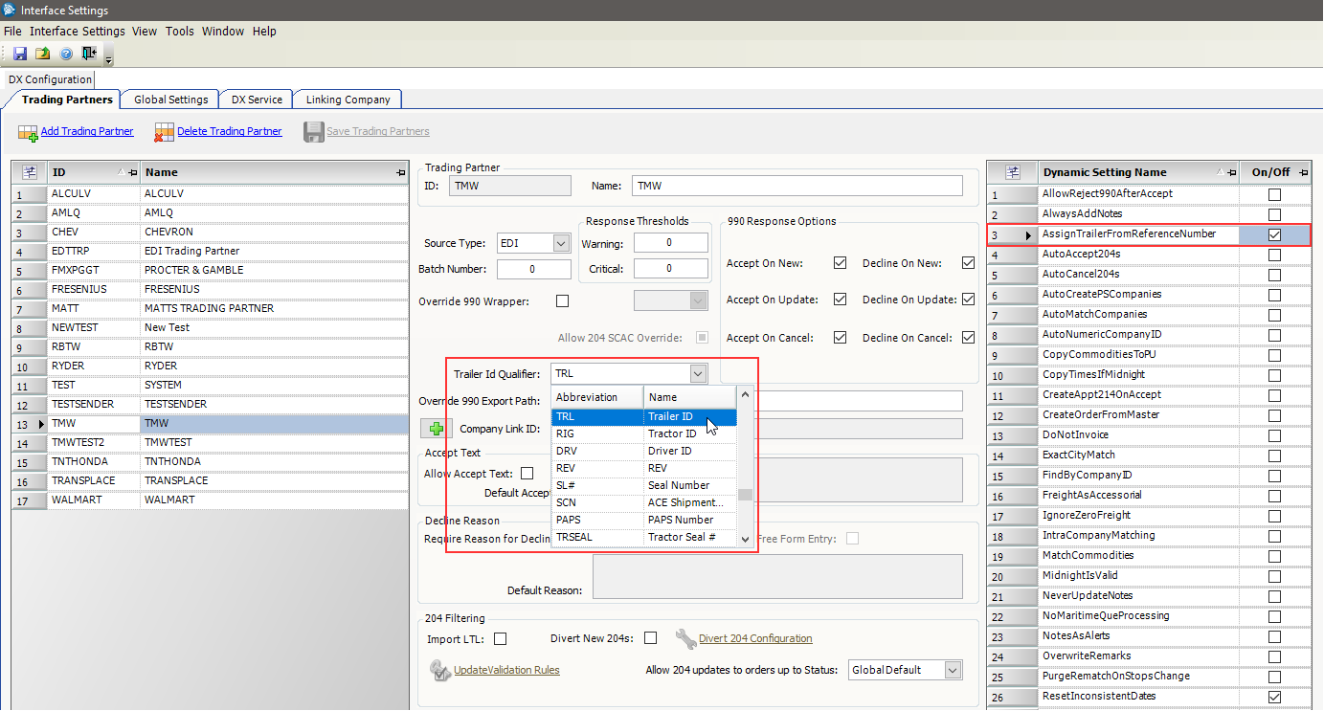Click the UpdateValidation Rules link

tap(505, 670)
